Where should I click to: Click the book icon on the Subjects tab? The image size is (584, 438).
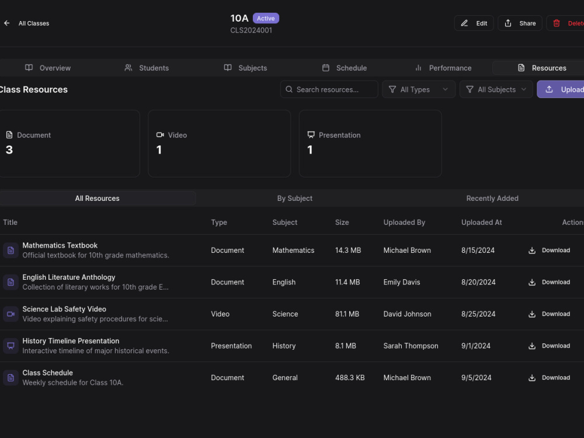[x=228, y=68]
